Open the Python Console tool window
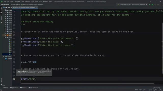Screen dimensions: 163x91 coord(33,88)
